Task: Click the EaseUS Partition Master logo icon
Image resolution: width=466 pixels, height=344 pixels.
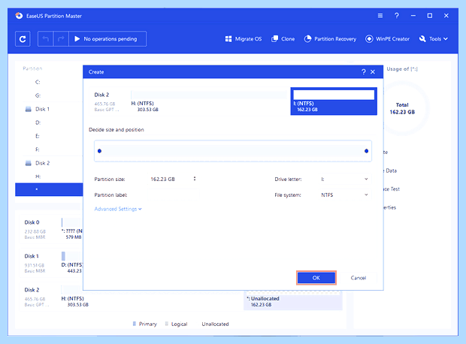Action: point(19,16)
